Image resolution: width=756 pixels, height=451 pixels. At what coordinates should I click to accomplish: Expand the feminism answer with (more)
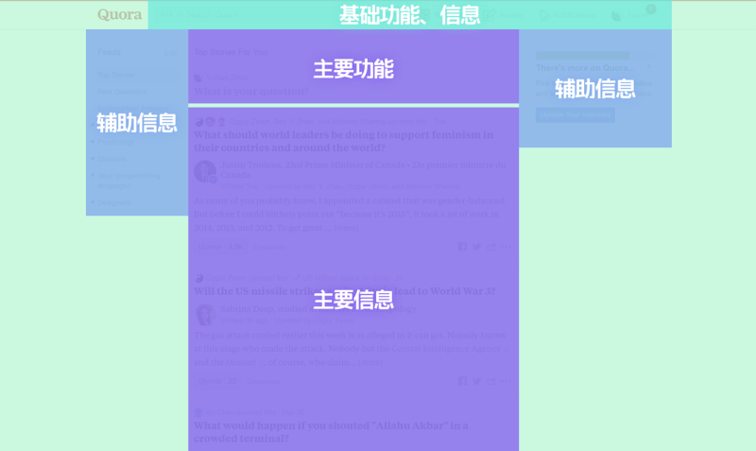pos(346,228)
